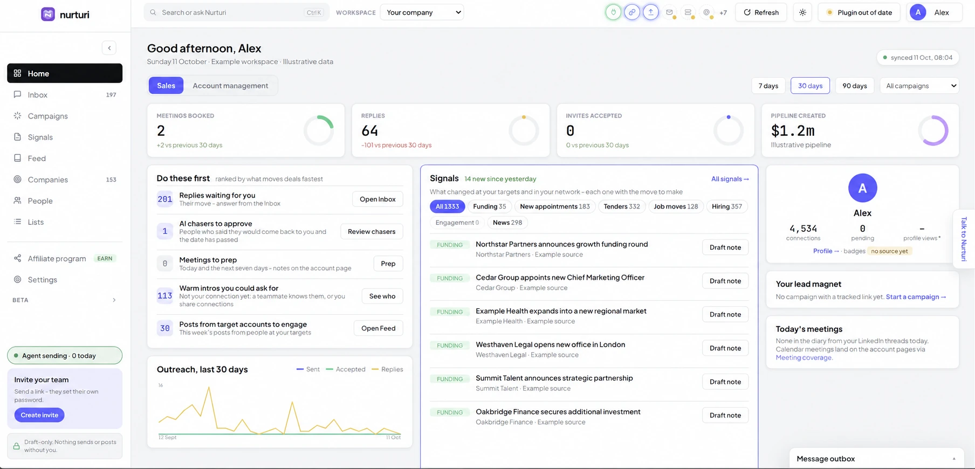Viewport: 975px width, 469px height.
Task: Click the Agent sending status pill
Action: point(65,356)
